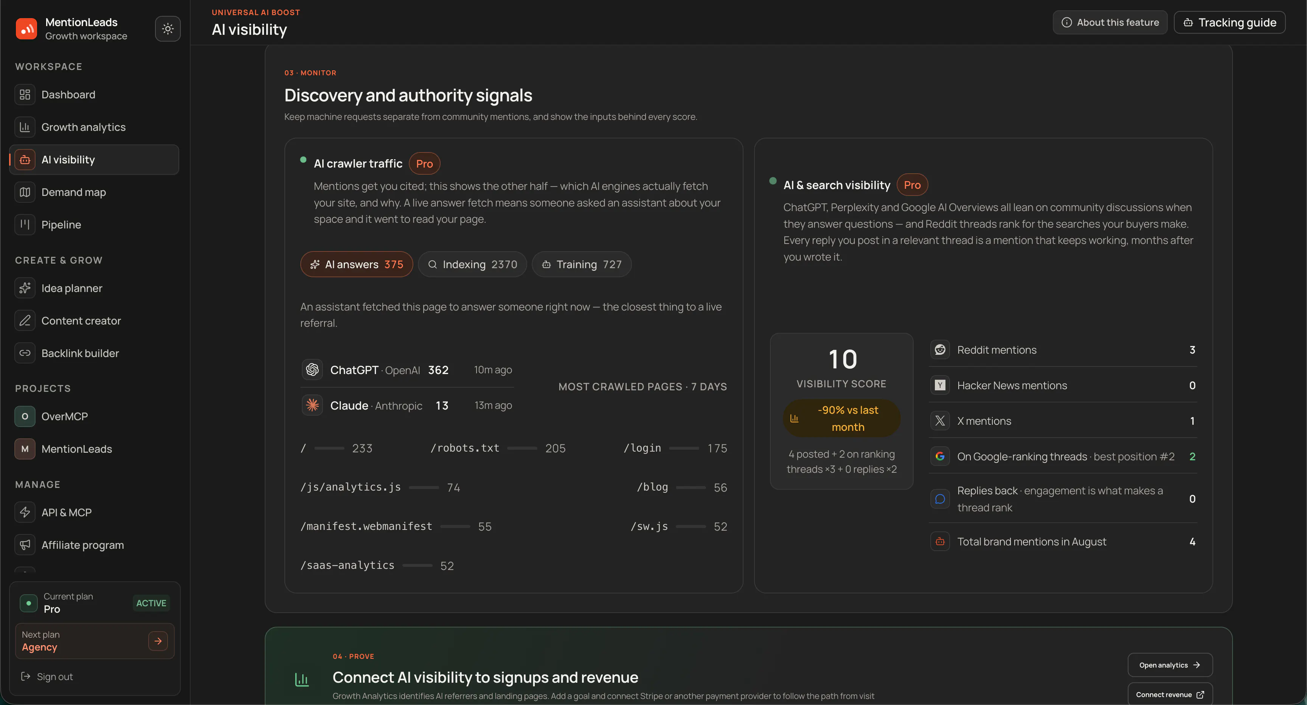This screenshot has height=705, width=1307.
Task: Click Sign out
Action: click(x=55, y=677)
